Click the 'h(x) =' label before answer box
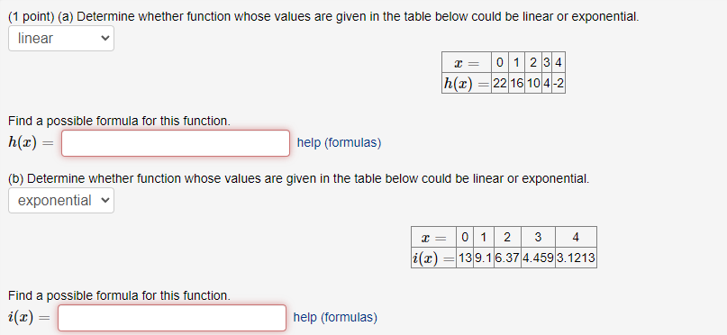 [31, 143]
